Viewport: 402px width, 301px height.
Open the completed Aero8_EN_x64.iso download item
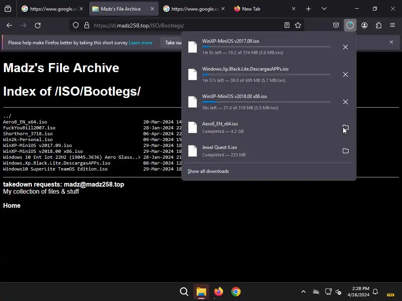point(261,127)
